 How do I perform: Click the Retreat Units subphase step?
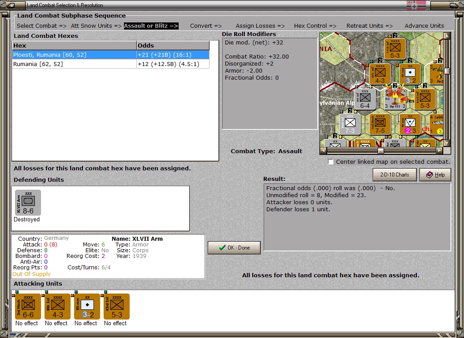370,26
